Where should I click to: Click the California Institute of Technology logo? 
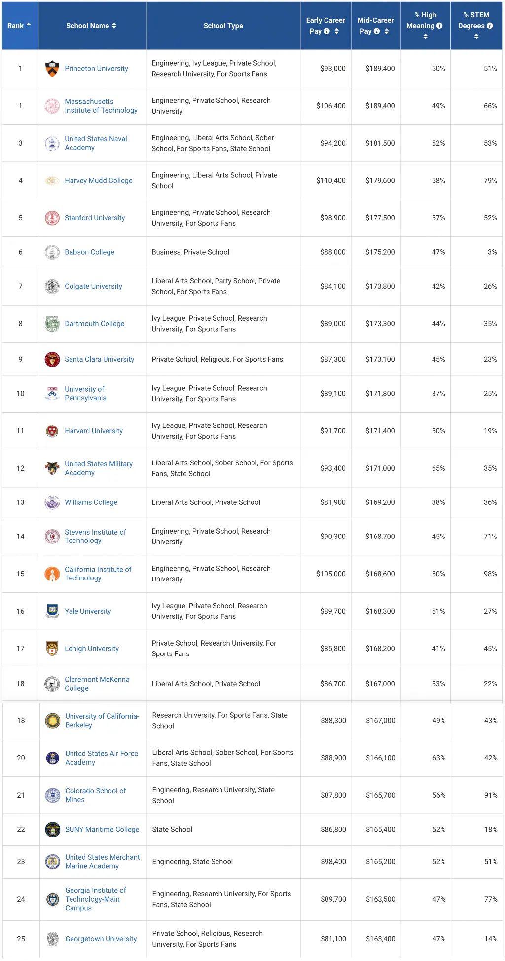point(52,574)
